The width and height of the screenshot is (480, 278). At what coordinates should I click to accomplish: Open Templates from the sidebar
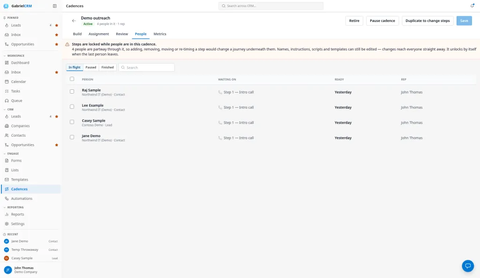[30, 179]
